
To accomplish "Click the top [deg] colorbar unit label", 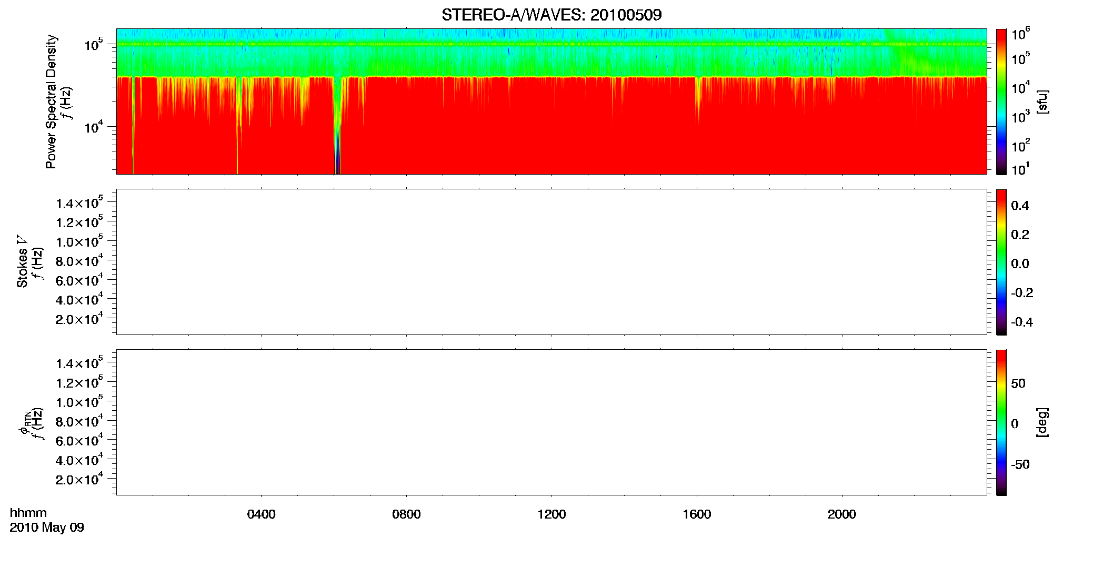I will tap(1042, 422).
